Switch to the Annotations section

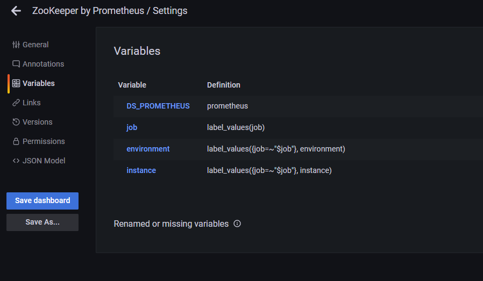click(x=43, y=64)
